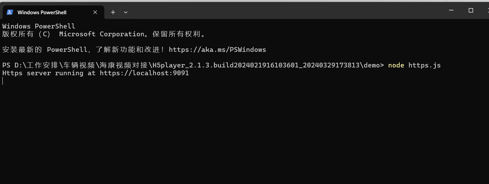Viewport: 489px width, 184px height.
Task: Minimize the terminal window
Action: pyautogui.click(x=451, y=11)
